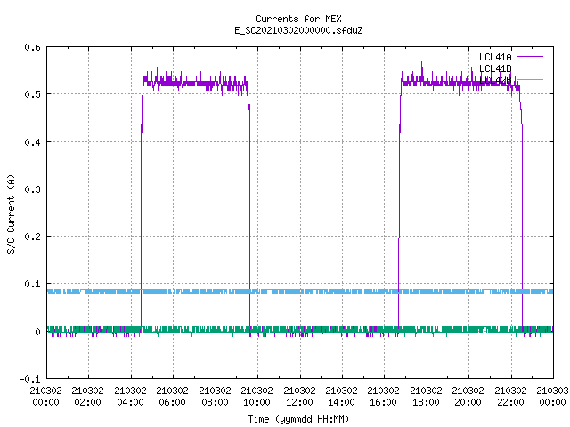Screen dimensions: 570x427
Task: Click the LCL42B legend label
Action: (x=495, y=80)
